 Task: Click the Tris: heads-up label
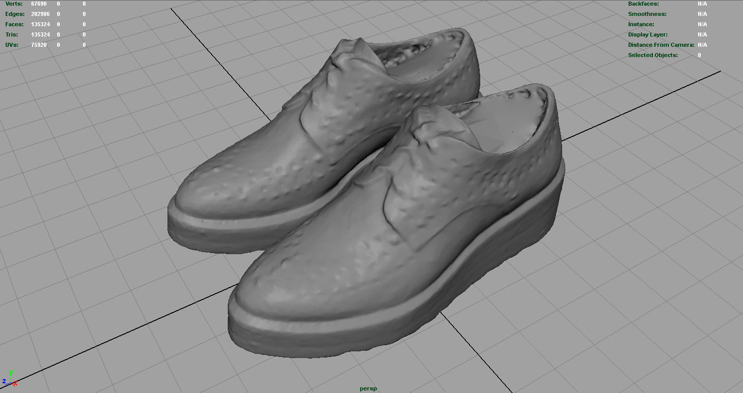(x=11, y=34)
